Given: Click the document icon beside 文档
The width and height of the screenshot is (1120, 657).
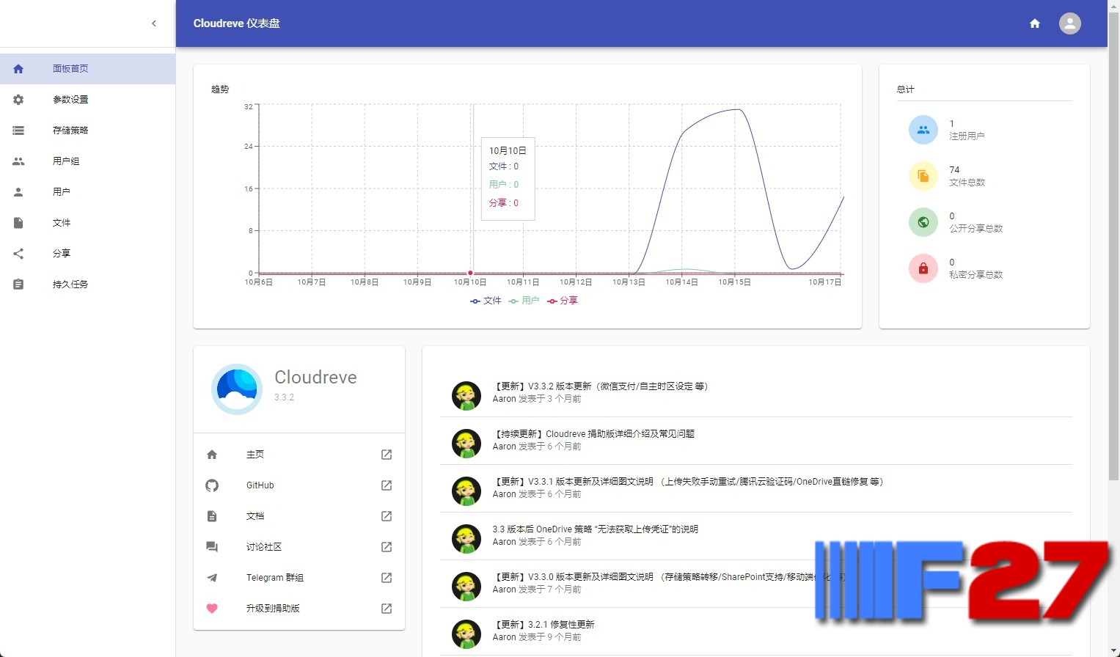Looking at the screenshot, I should (212, 516).
